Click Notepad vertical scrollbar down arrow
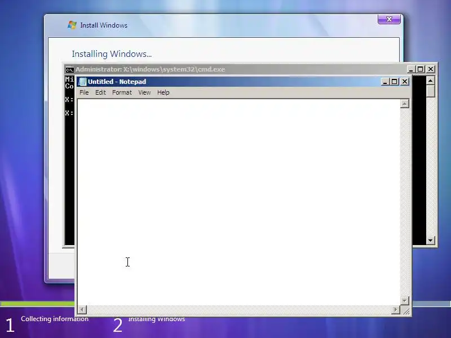 (x=405, y=301)
